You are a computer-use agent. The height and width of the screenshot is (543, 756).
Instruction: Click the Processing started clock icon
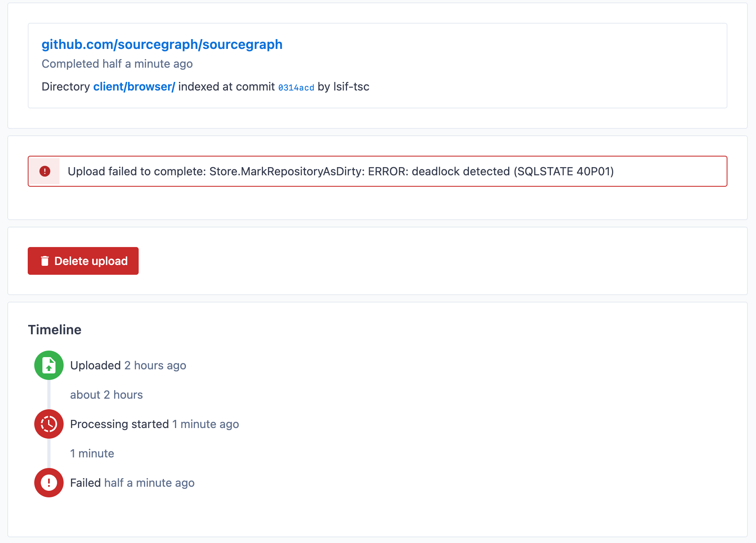click(49, 424)
